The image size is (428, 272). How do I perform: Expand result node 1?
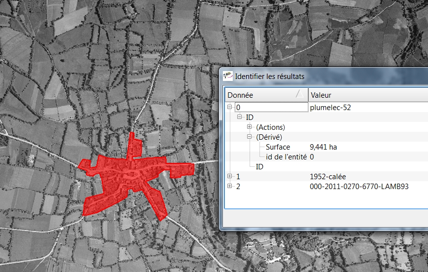[x=229, y=176]
